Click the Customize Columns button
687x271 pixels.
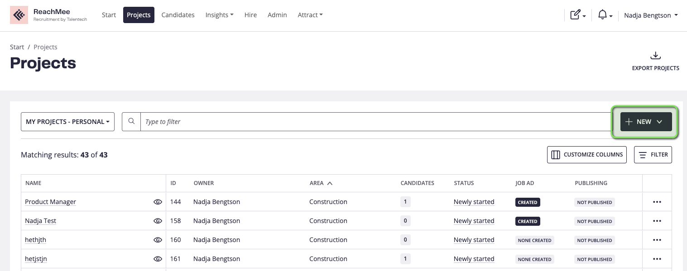[587, 155]
